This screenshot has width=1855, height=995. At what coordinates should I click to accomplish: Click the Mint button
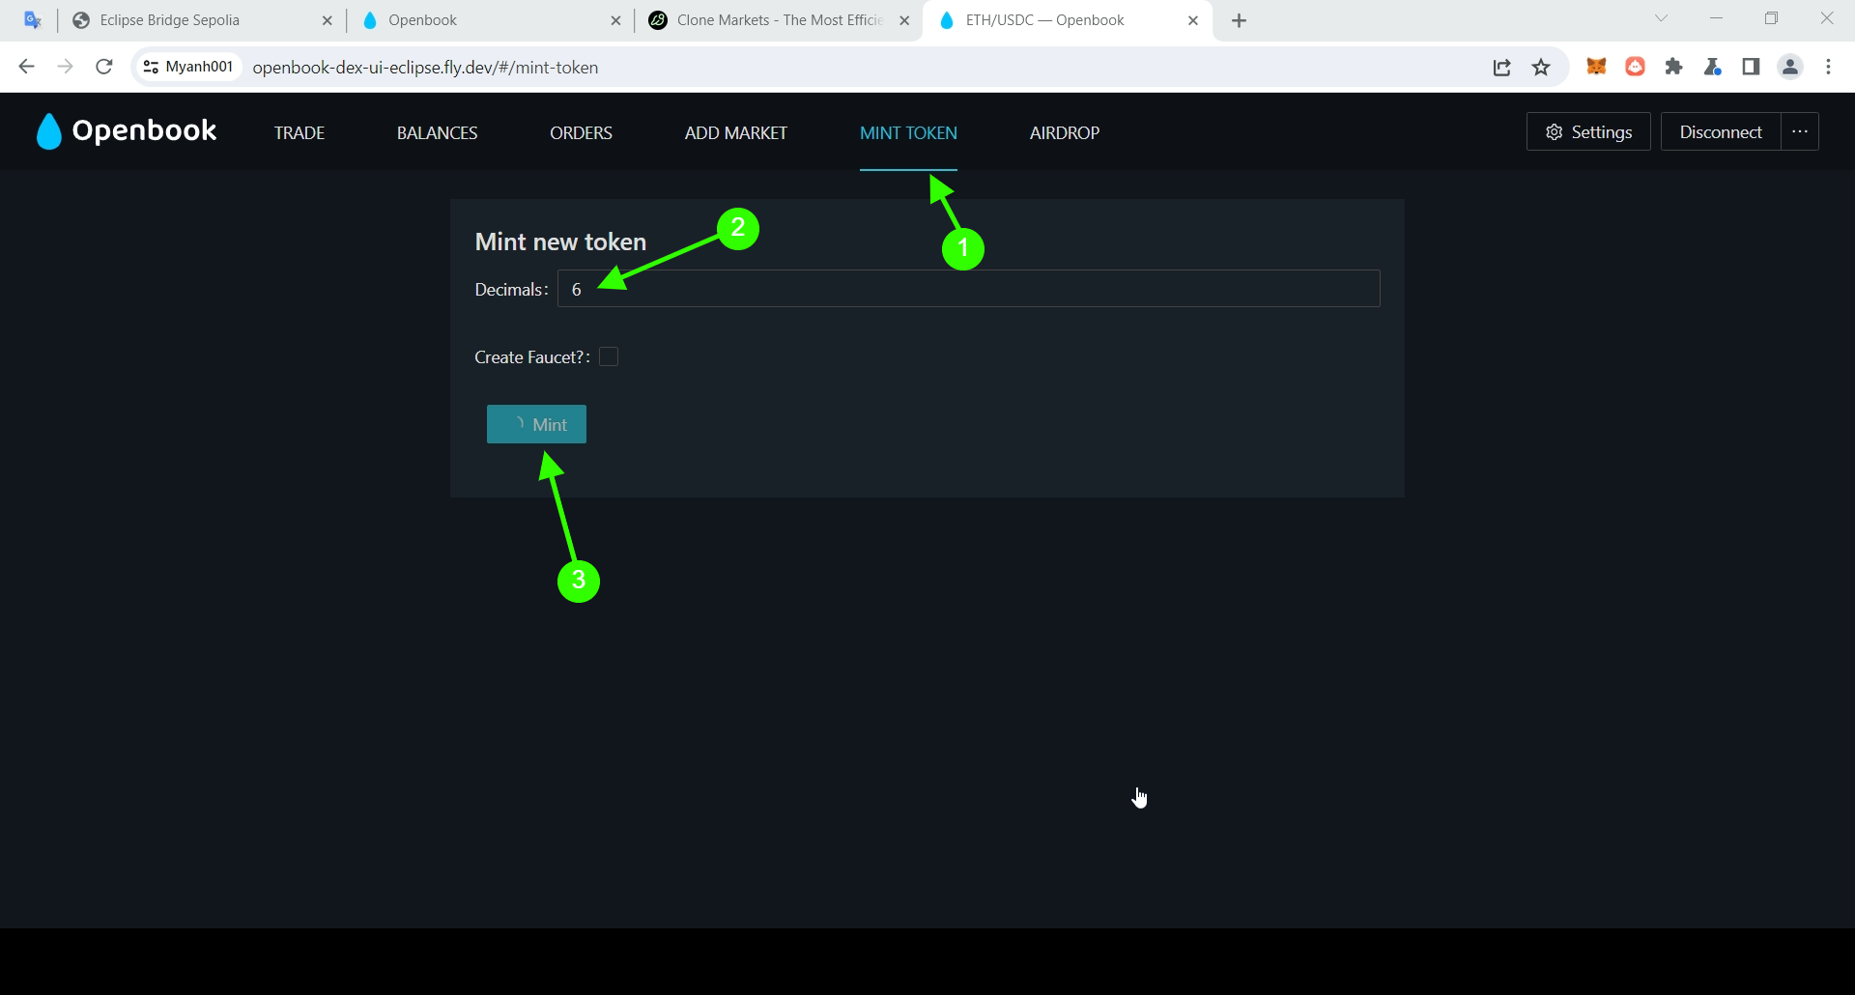[536, 424]
